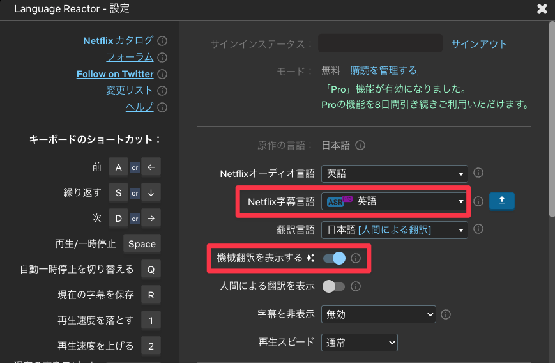This screenshot has height=363, width=555.
Task: Show info for 翻訳言語 setting
Action: 478,229
